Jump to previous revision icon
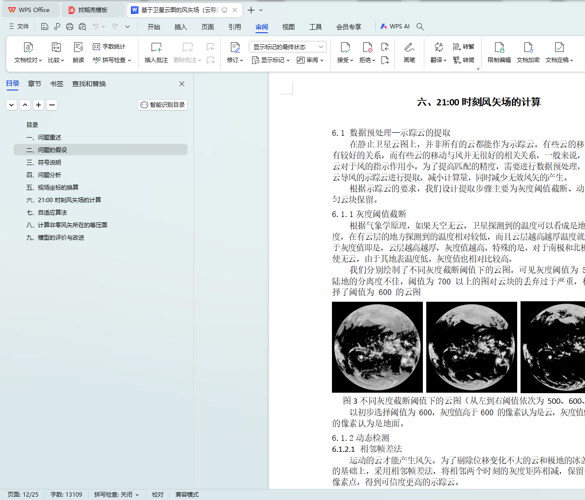 pyautogui.click(x=385, y=47)
